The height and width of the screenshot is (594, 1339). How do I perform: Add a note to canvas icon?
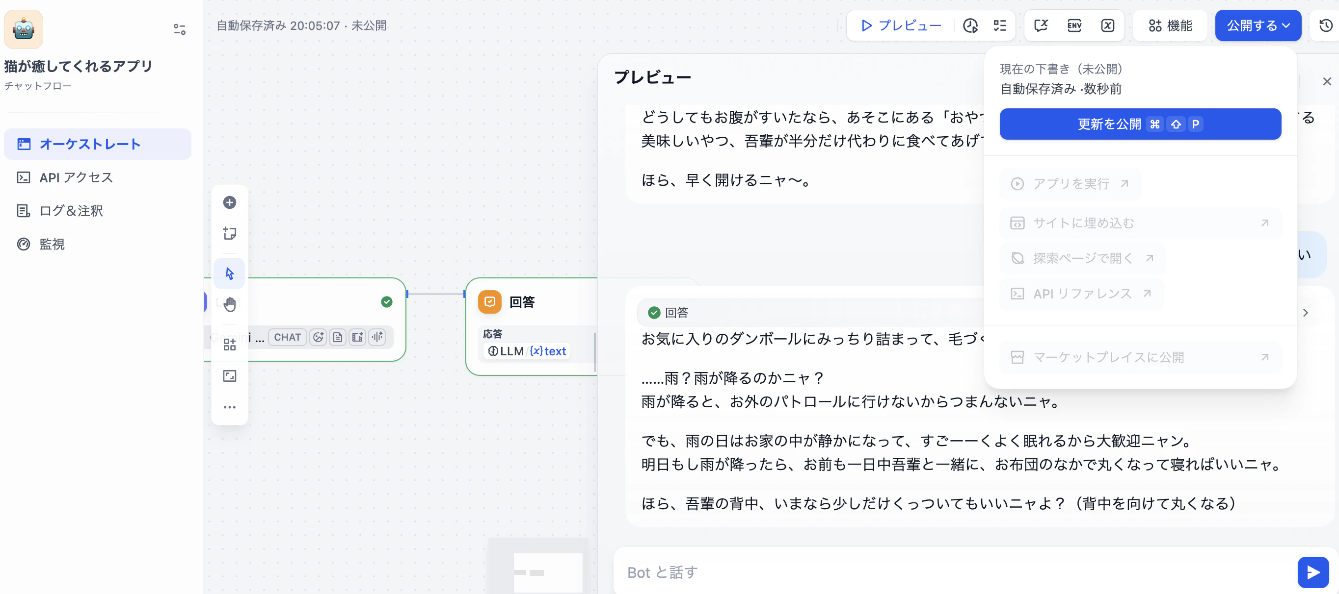point(230,234)
